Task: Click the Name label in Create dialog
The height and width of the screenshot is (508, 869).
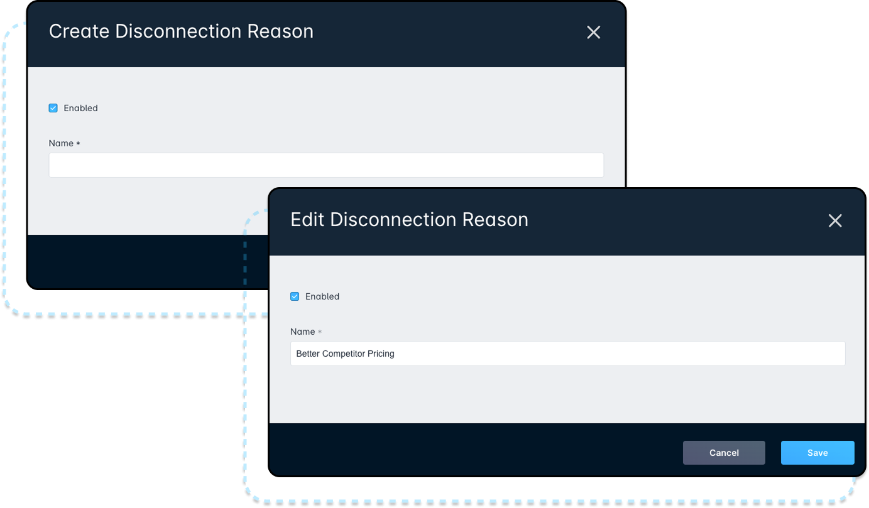Action: 61,143
